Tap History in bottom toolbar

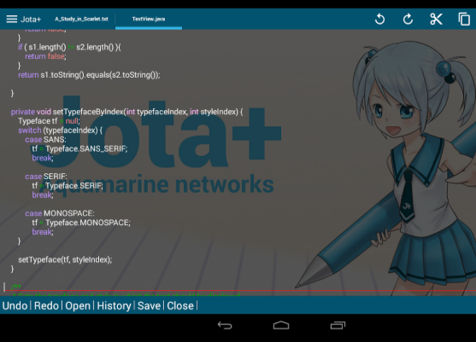(x=114, y=305)
